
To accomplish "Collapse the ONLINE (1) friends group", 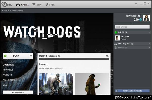I will [x=149, y=32].
